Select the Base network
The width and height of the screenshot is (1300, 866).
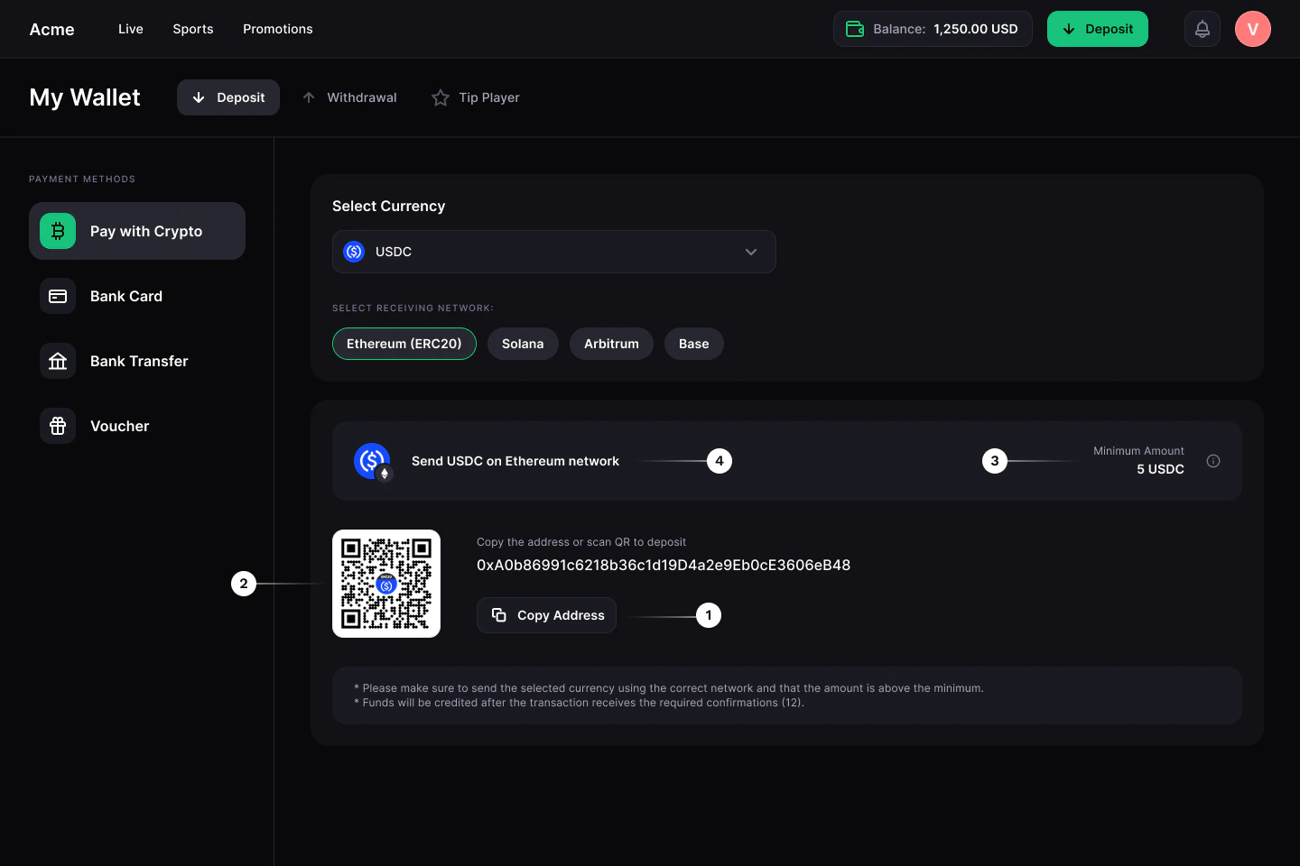(x=694, y=344)
